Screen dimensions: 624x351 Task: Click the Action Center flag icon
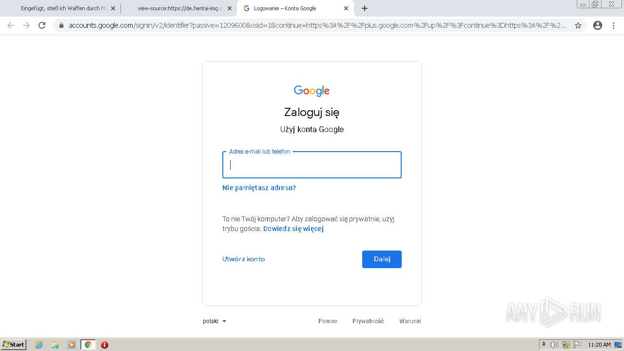578,345
